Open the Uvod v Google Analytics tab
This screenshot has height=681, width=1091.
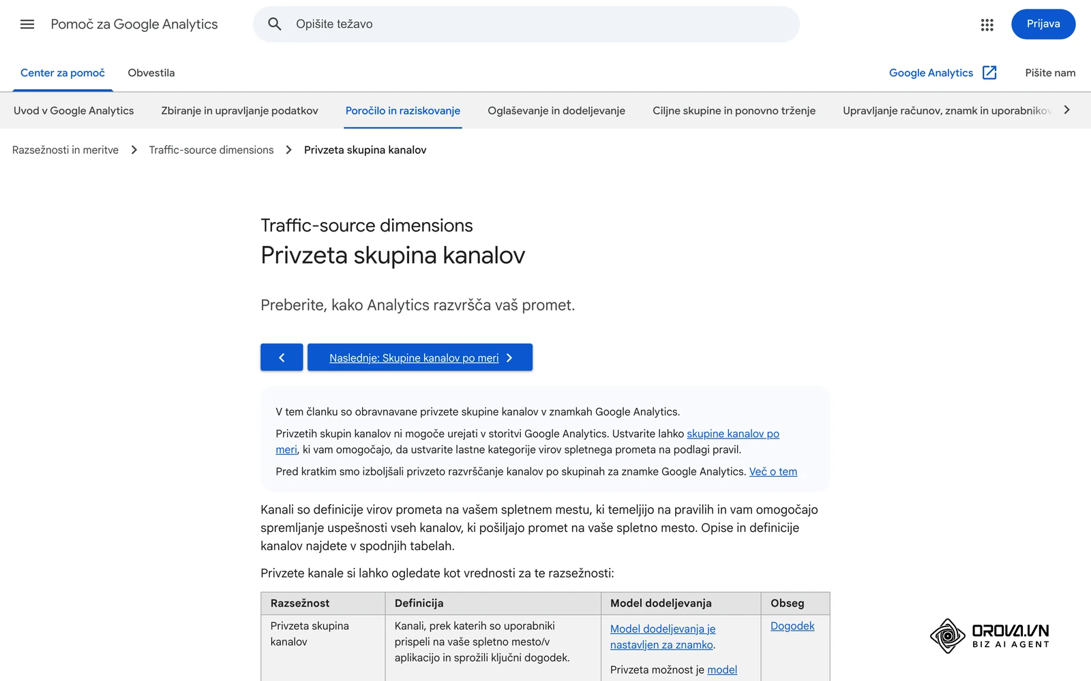[x=74, y=110]
